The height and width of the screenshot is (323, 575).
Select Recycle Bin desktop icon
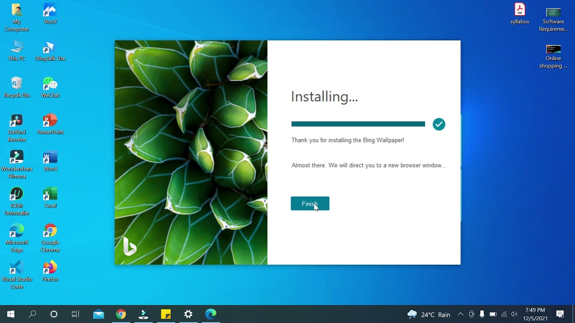point(17,87)
